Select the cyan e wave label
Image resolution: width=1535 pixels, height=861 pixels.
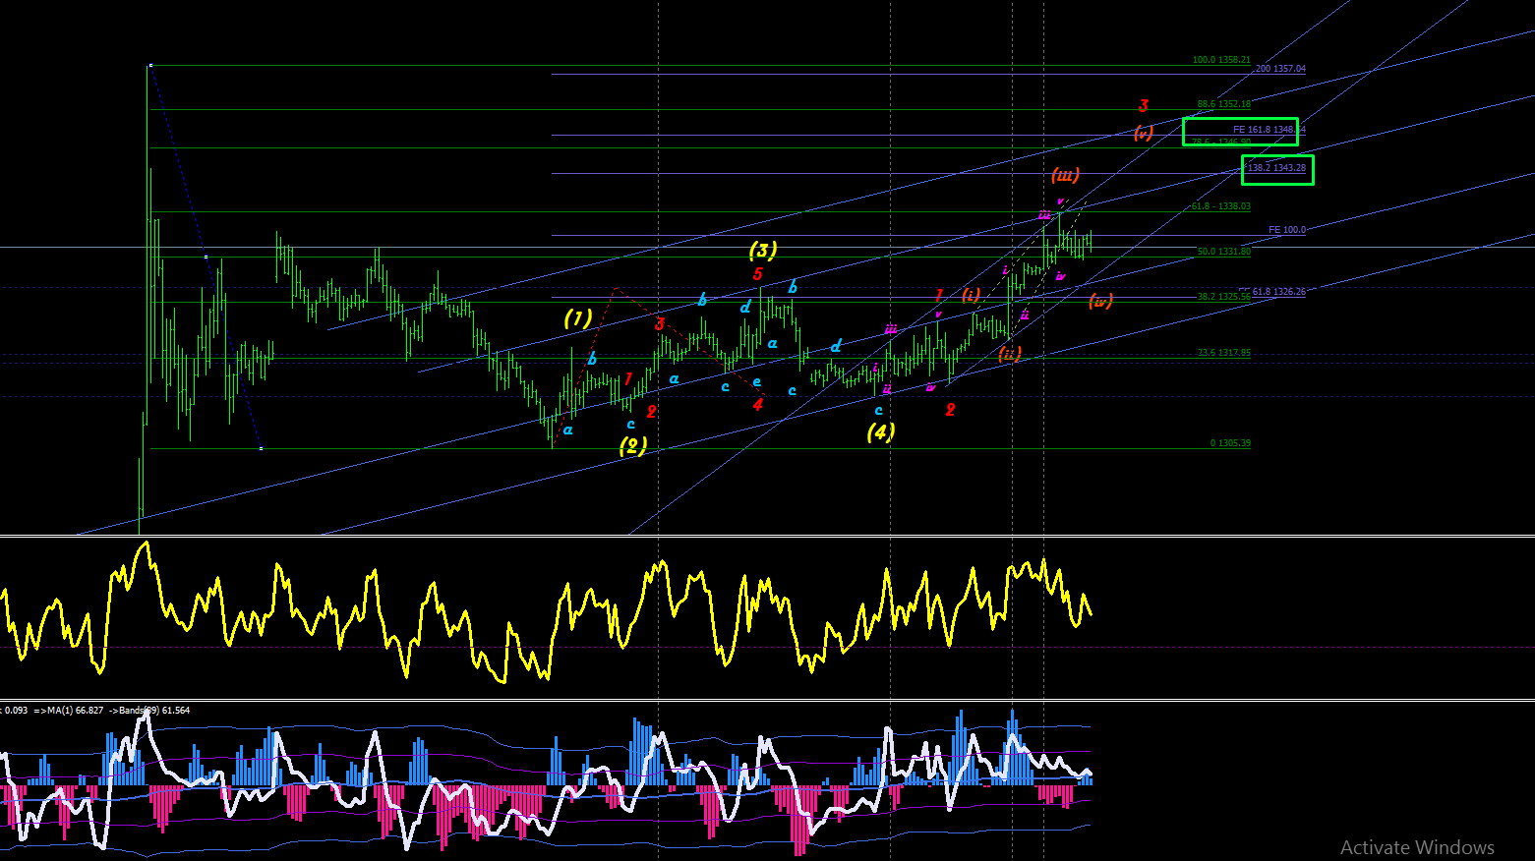click(756, 383)
